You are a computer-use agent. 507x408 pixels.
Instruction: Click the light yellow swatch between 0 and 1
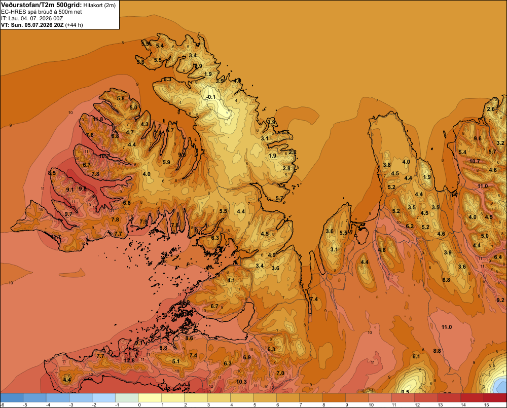[x=150, y=398]
